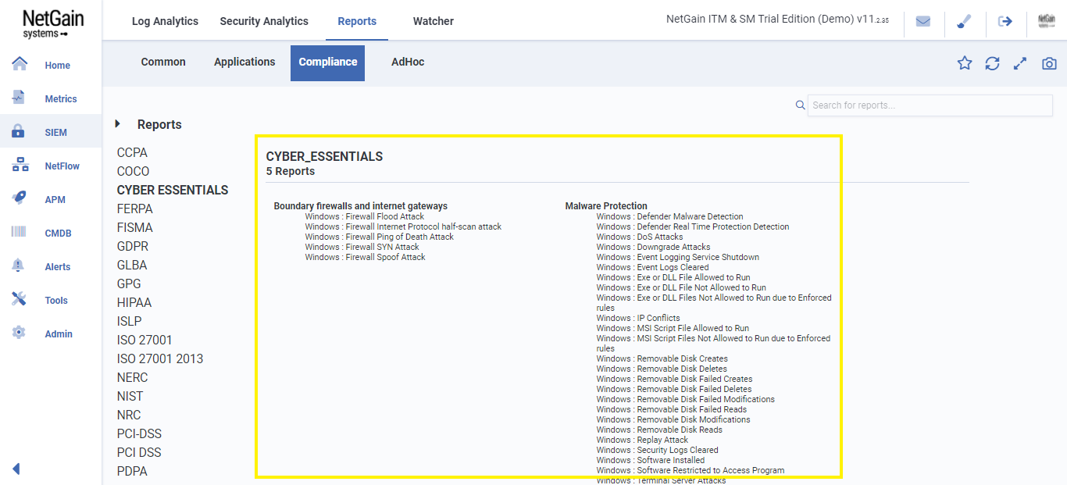Open the NetFlow network icon
The width and height of the screenshot is (1067, 485).
pos(20,165)
